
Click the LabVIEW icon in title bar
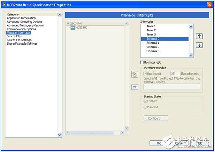pyautogui.click(x=4, y=5)
